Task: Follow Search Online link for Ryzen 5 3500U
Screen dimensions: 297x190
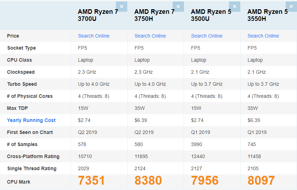Action: coord(207,36)
